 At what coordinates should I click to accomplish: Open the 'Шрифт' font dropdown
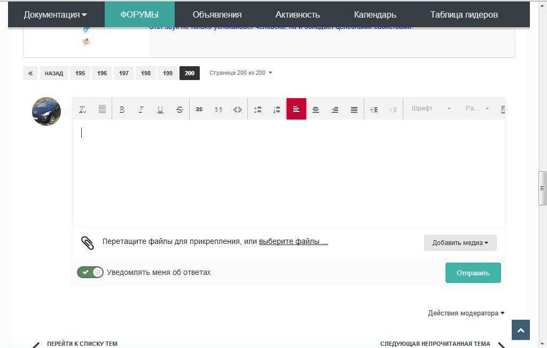click(431, 108)
